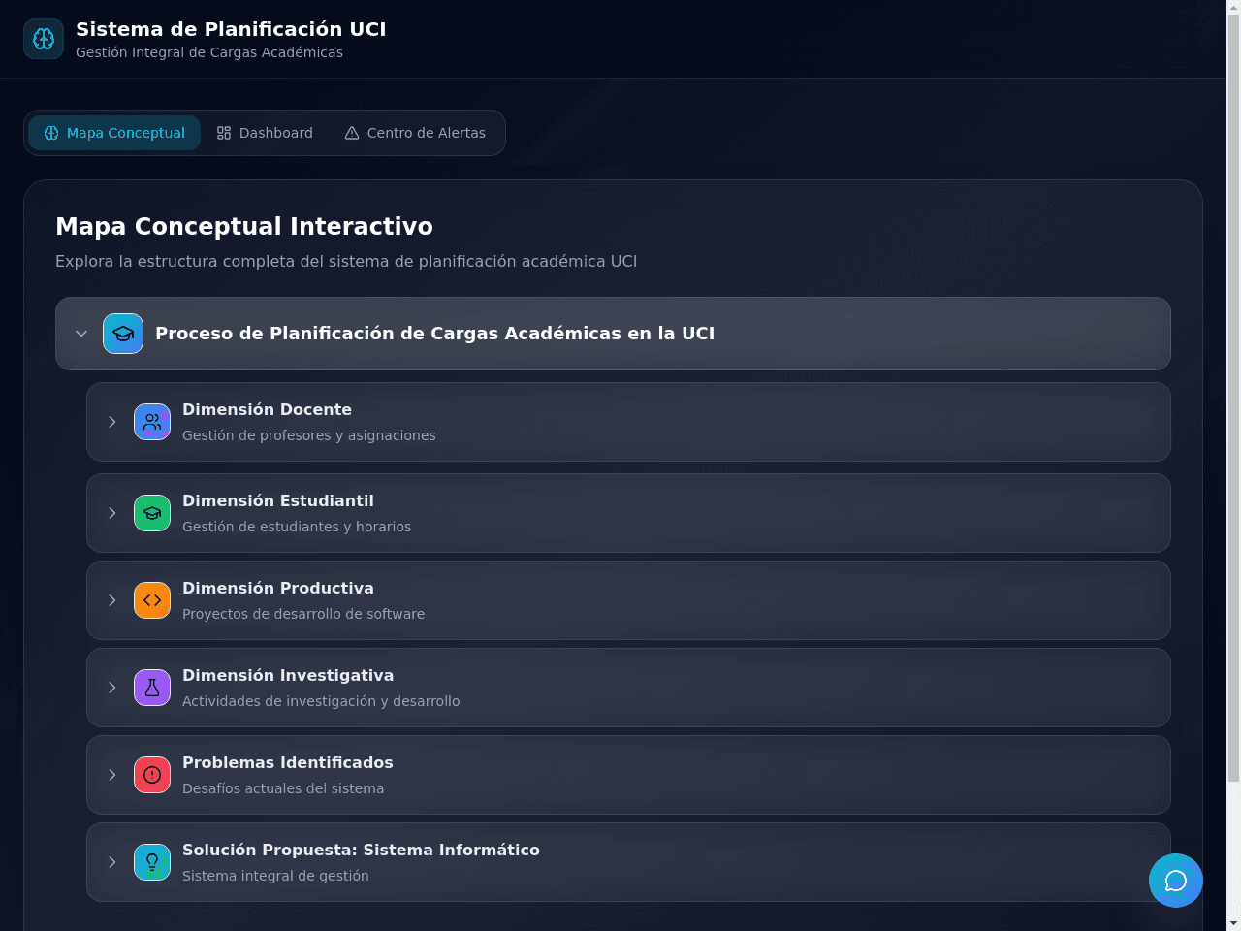Click the Dimensión Docente people icon
This screenshot has width=1241, height=931.
coord(152,422)
